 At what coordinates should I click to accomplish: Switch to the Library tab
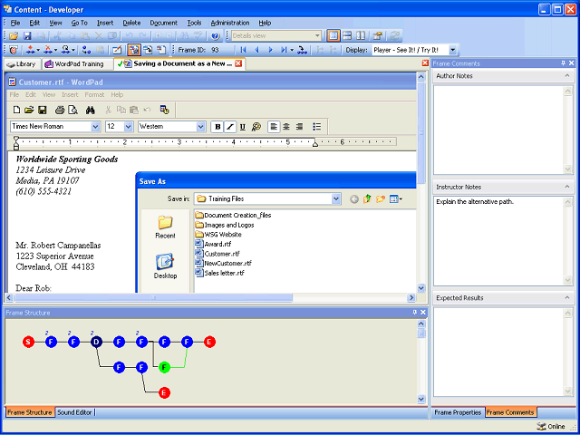(22, 64)
